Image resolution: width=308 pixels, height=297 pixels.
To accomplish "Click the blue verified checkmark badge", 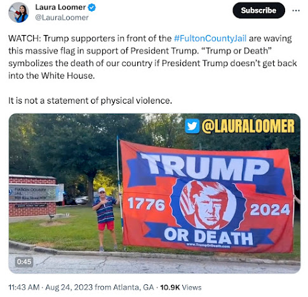I will click(91, 8).
